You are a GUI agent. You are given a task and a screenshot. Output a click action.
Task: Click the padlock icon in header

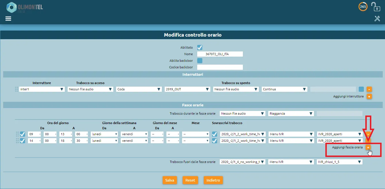point(375,6)
